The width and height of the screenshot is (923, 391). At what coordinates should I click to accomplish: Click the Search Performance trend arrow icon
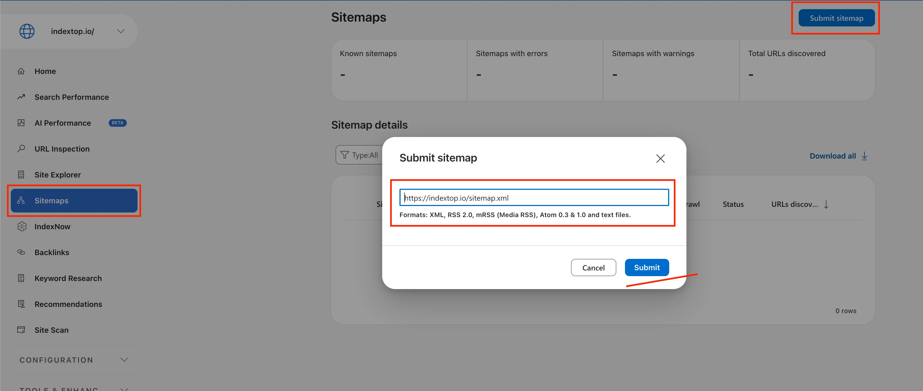coord(21,97)
